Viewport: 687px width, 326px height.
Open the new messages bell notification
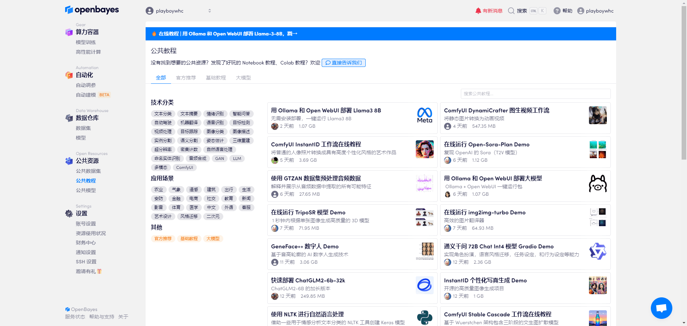tap(478, 11)
